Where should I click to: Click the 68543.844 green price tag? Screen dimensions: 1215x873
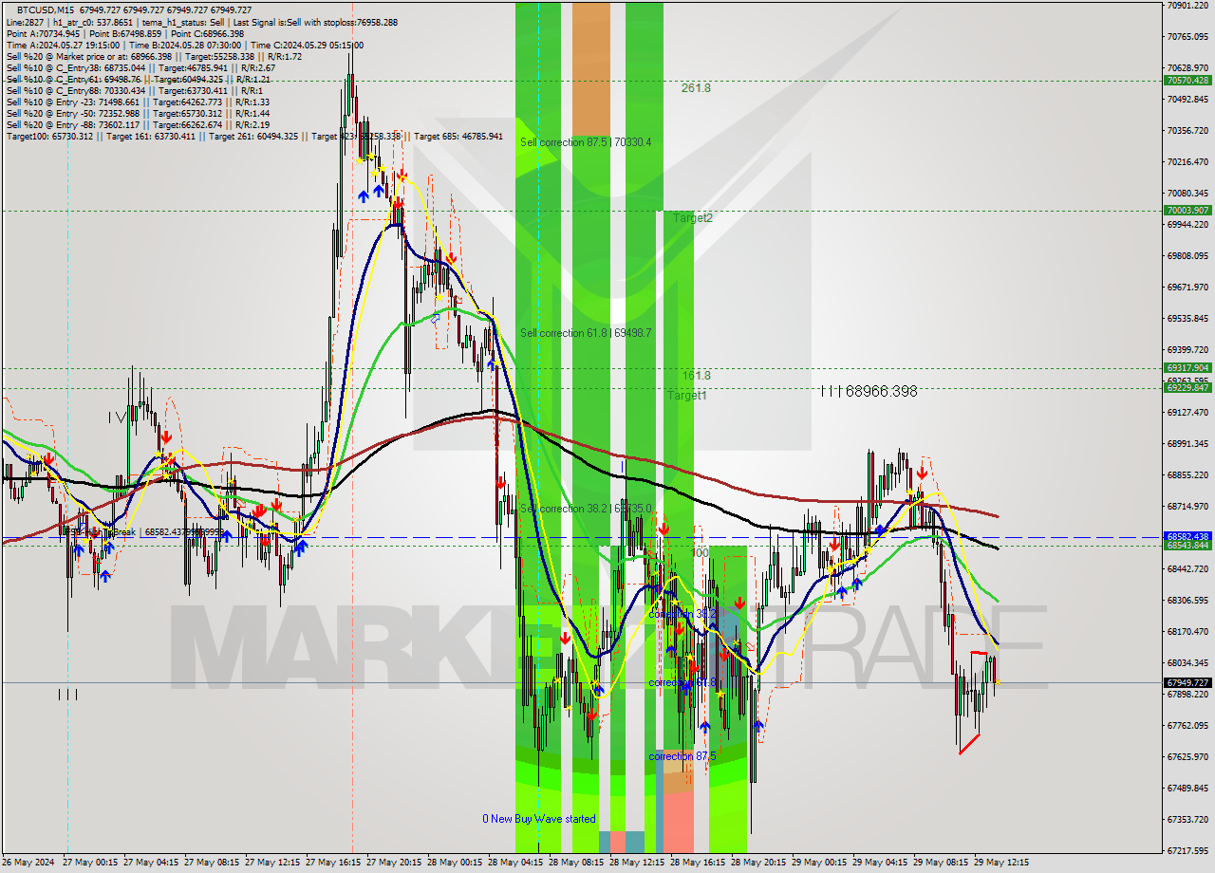point(1187,546)
